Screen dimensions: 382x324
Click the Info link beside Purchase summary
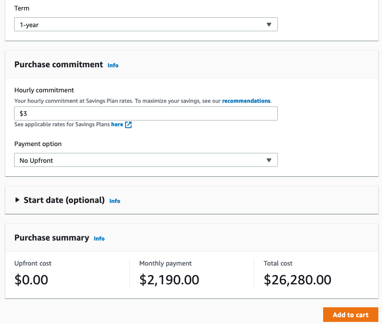pyautogui.click(x=99, y=238)
